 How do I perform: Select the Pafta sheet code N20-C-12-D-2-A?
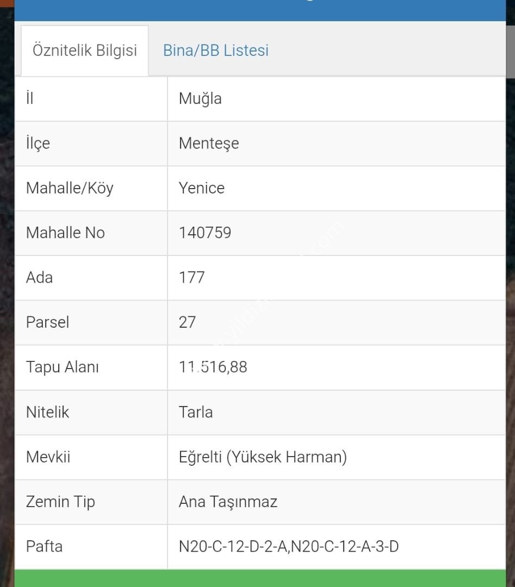coord(234,546)
